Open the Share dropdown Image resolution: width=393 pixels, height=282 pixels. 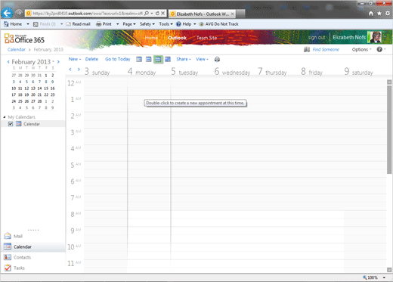184,59
